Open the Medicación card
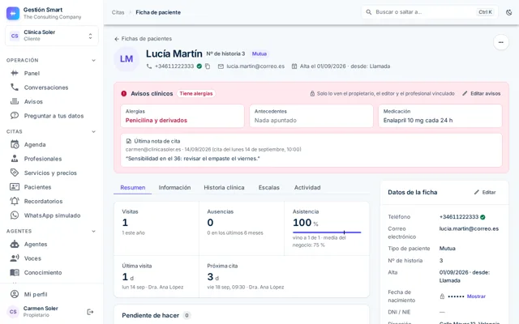 [x=440, y=116]
